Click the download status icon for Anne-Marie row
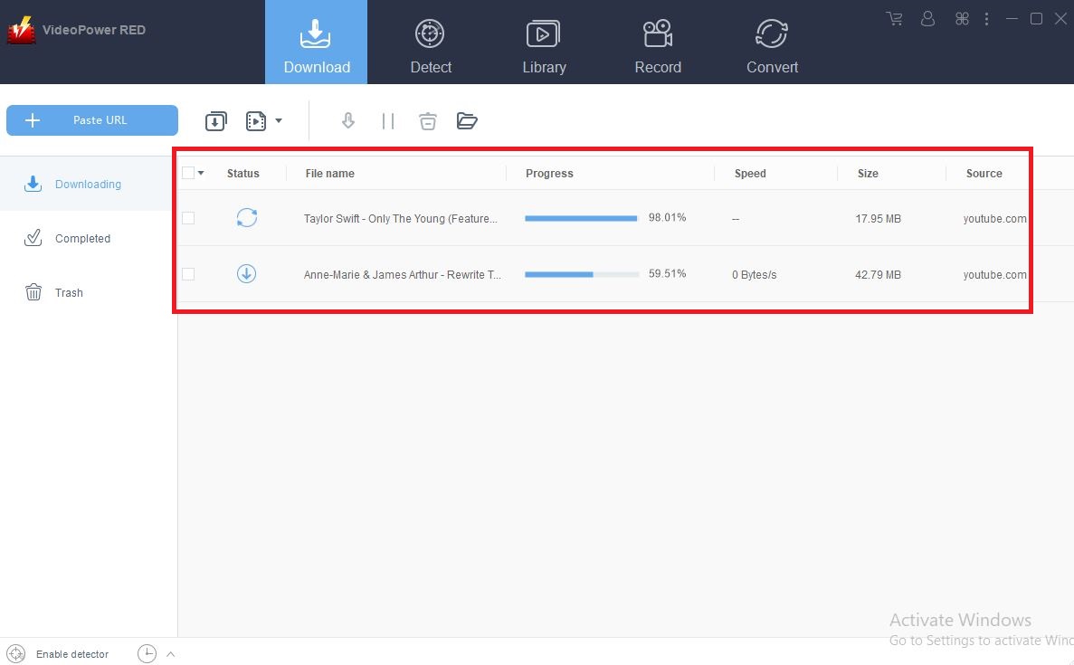This screenshot has width=1074, height=665. pos(247,274)
